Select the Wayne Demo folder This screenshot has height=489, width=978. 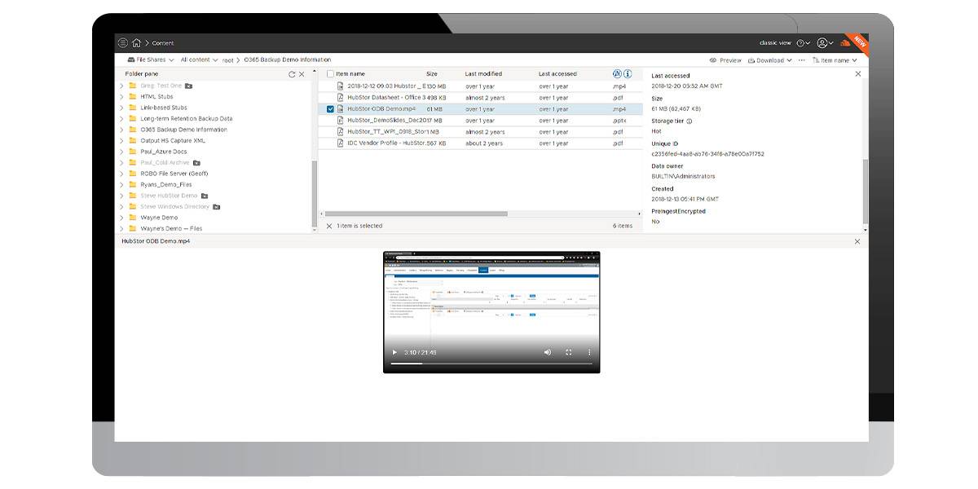(x=159, y=218)
